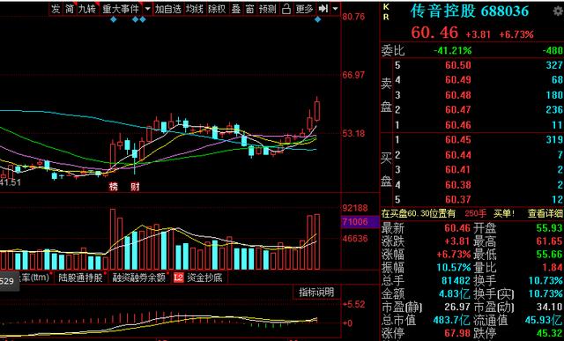Click the 41.51 low price label
This screenshot has height=341, width=564.
point(11,182)
